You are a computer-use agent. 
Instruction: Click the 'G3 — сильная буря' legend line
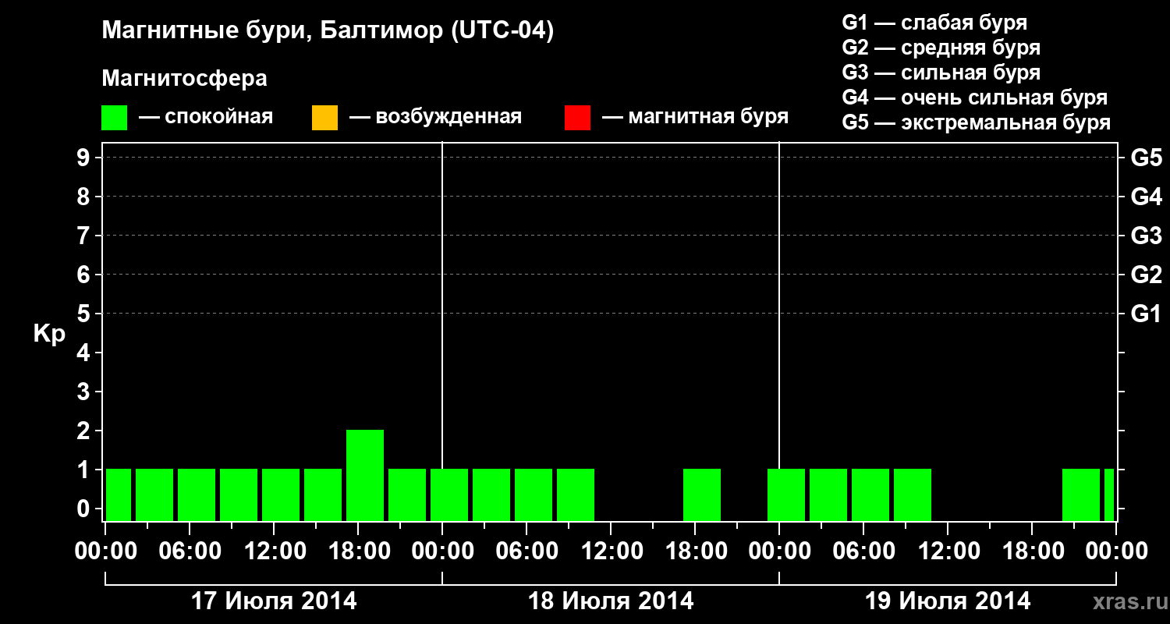(941, 73)
